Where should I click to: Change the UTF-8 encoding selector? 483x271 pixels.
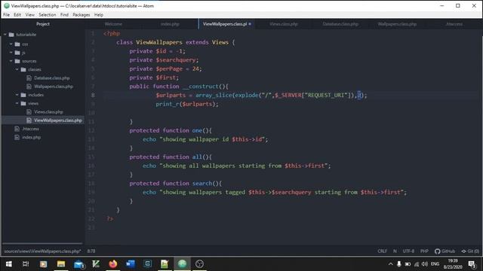coord(408,251)
